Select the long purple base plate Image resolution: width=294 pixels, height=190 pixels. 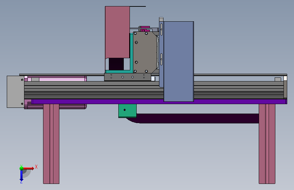click(x=159, y=101)
